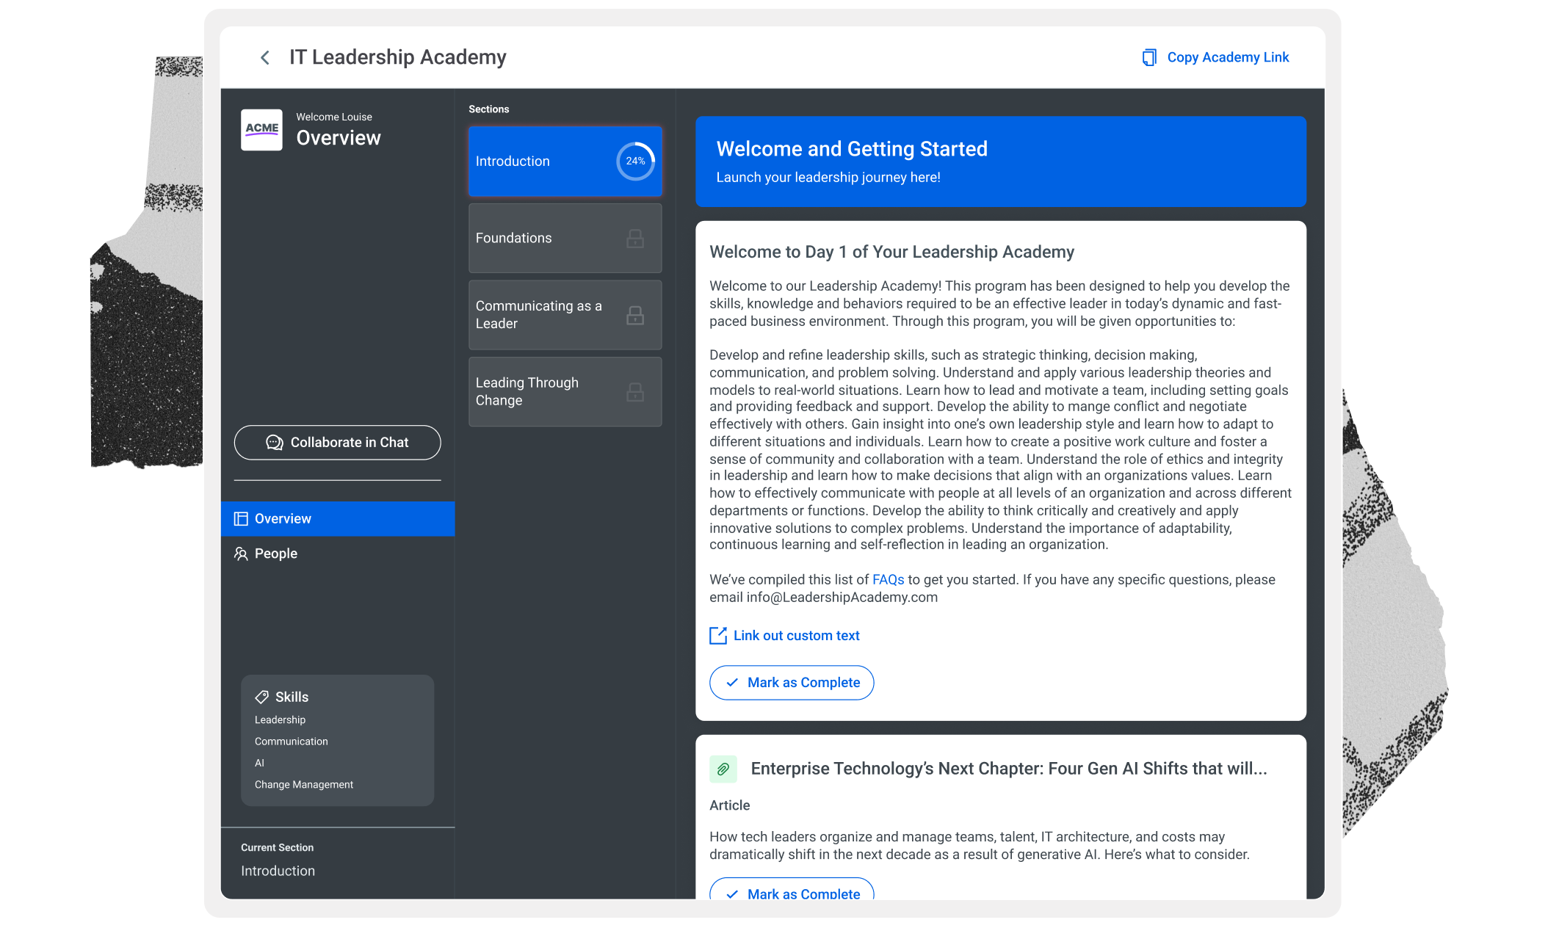Go back using the back arrow
This screenshot has width=1545, height=950.
tap(265, 57)
